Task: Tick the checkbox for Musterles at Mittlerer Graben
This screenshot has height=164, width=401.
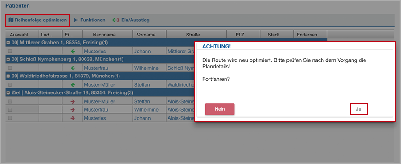Action: tap(10, 51)
